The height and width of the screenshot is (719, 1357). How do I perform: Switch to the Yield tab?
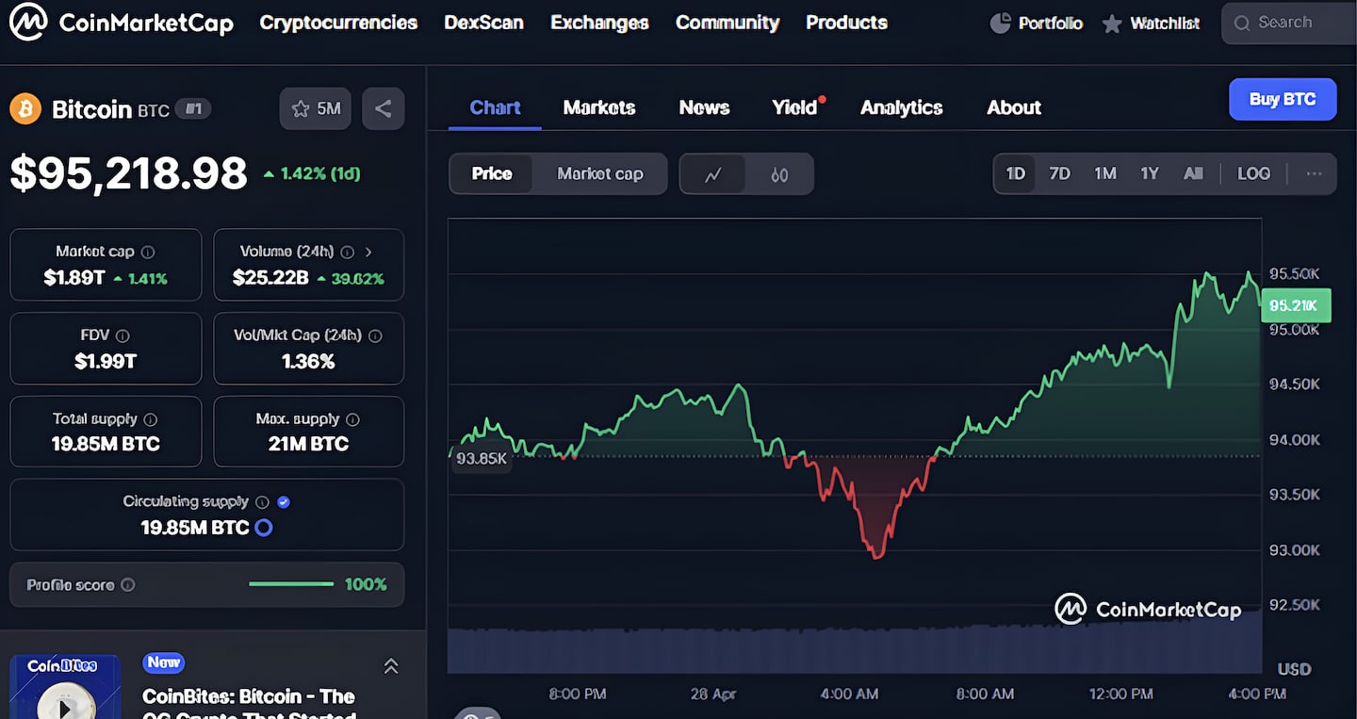pos(794,107)
